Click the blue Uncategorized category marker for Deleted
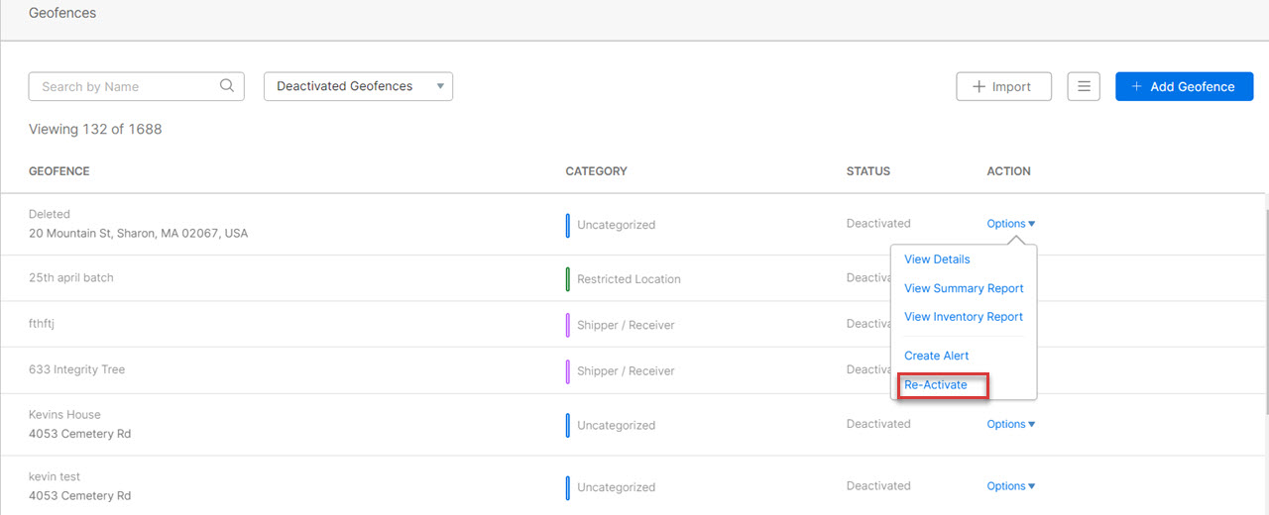Viewport: 1269px width, 515px height. click(x=568, y=225)
